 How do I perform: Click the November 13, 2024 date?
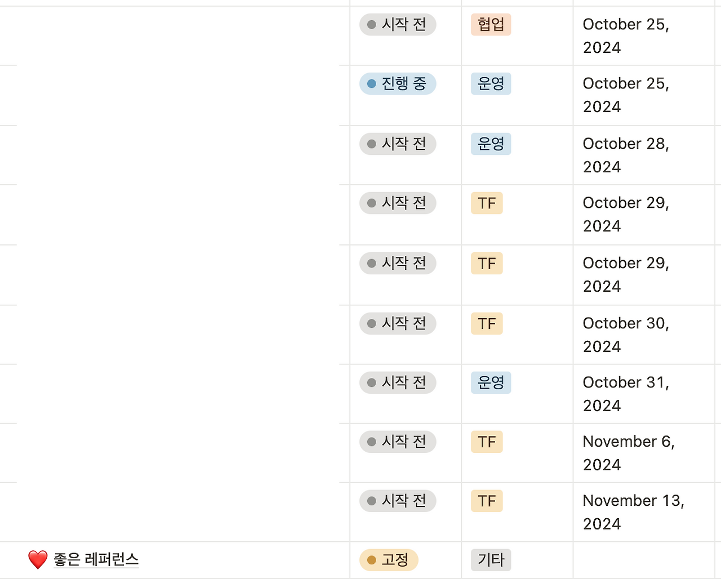click(633, 511)
